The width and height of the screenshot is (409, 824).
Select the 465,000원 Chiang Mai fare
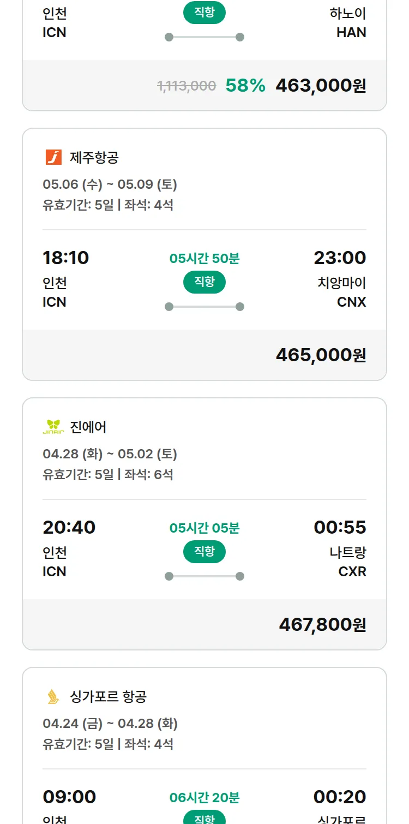pos(321,355)
